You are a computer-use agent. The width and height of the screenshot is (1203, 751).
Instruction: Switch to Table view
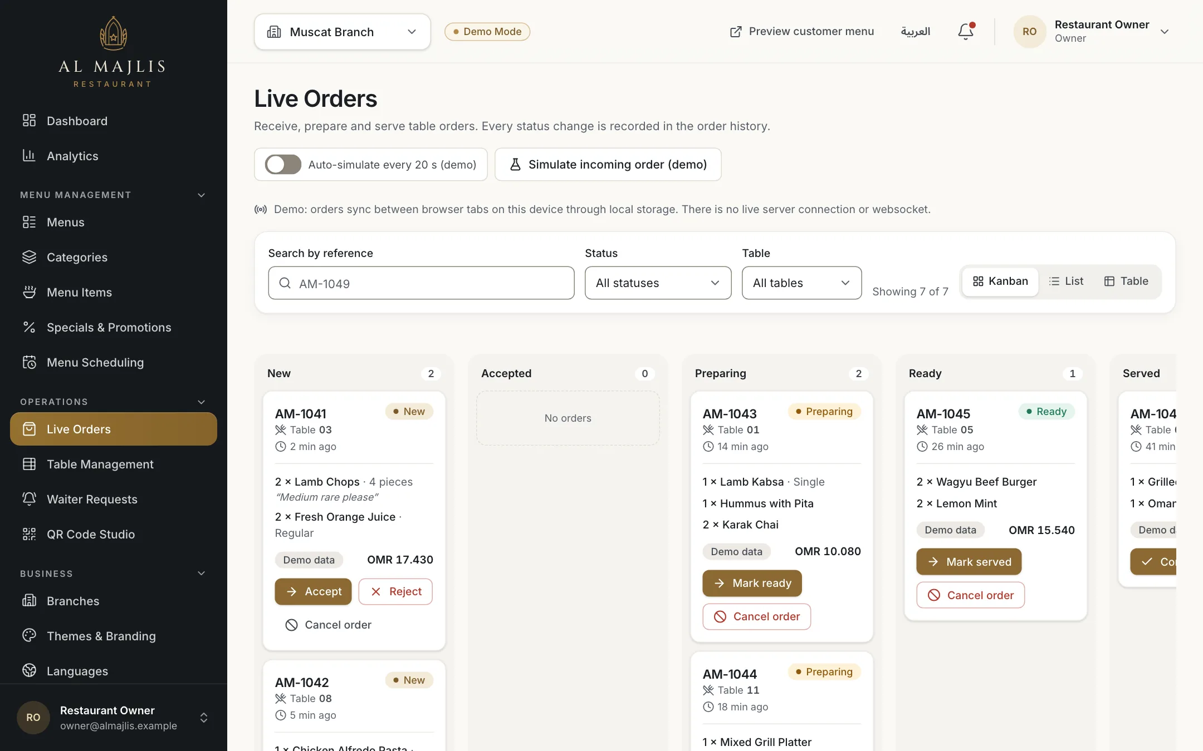point(1126,281)
